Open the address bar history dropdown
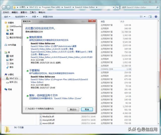Image resolution: width=161 pixels, height=135 pixels. [113, 7]
